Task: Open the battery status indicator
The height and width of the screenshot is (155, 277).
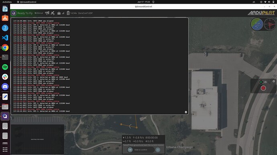Action: (x=68, y=13)
